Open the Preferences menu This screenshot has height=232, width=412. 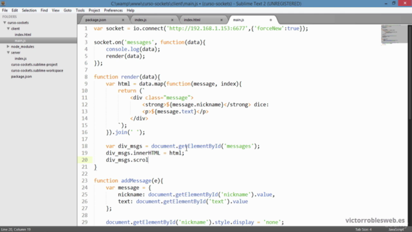coord(113,10)
